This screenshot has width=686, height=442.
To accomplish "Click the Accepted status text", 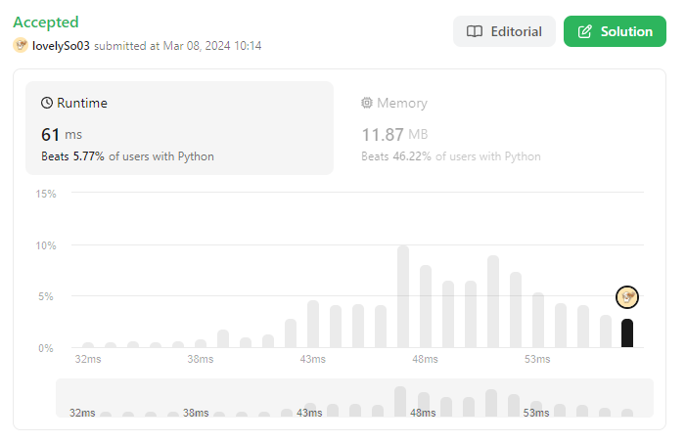I will (x=46, y=22).
